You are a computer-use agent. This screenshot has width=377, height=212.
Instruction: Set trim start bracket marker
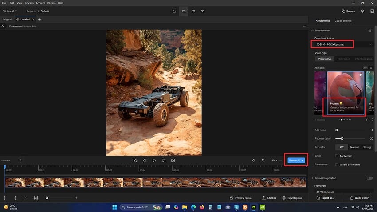(x=4, y=198)
